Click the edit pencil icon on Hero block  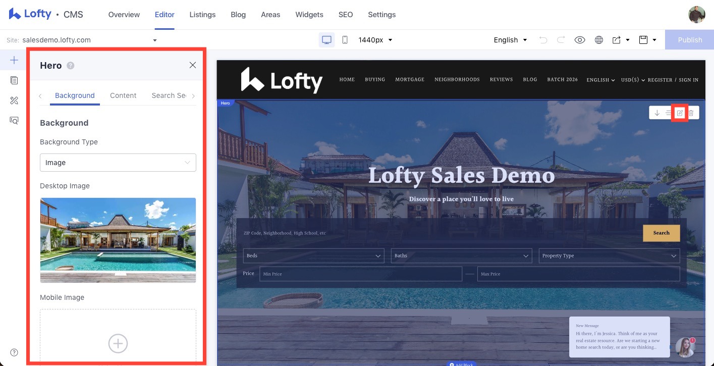(680, 113)
